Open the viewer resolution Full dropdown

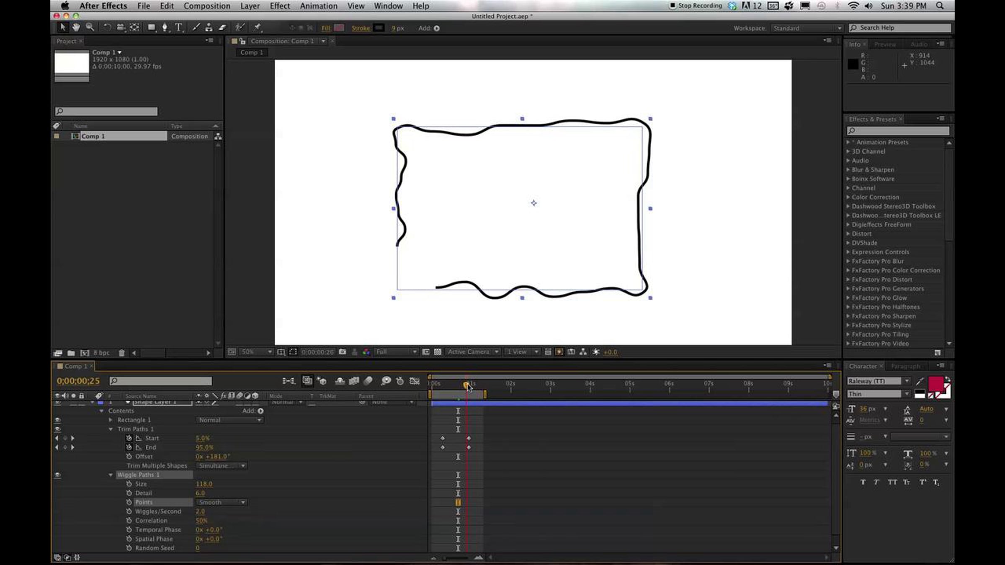pos(396,352)
